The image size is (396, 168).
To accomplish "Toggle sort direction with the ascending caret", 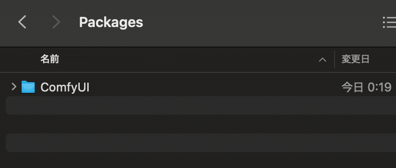I will (x=322, y=60).
